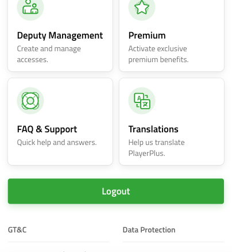Click 'Activate exclusive premium benefits' text
This screenshot has height=252, width=232.
(x=158, y=54)
